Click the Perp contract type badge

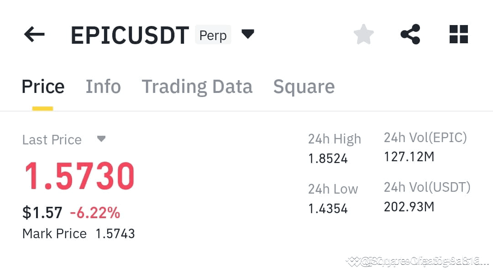pos(213,35)
